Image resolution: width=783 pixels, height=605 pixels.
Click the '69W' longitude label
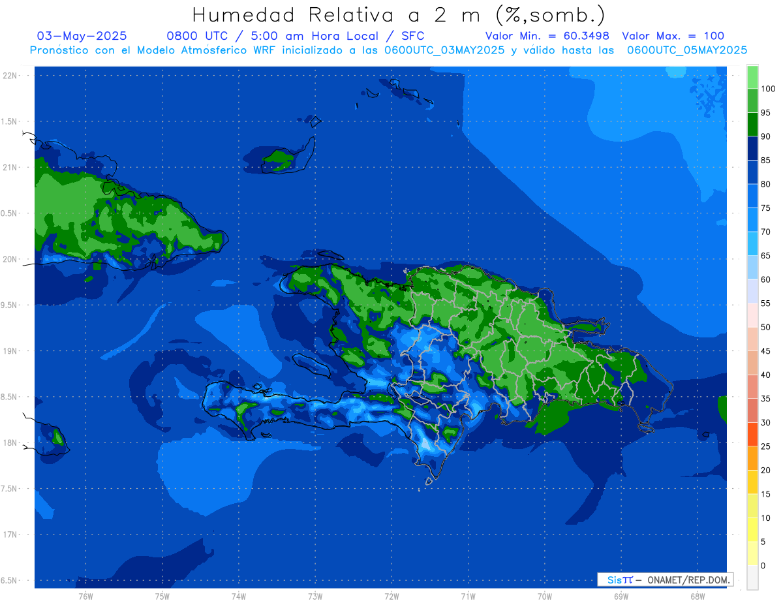click(x=621, y=597)
